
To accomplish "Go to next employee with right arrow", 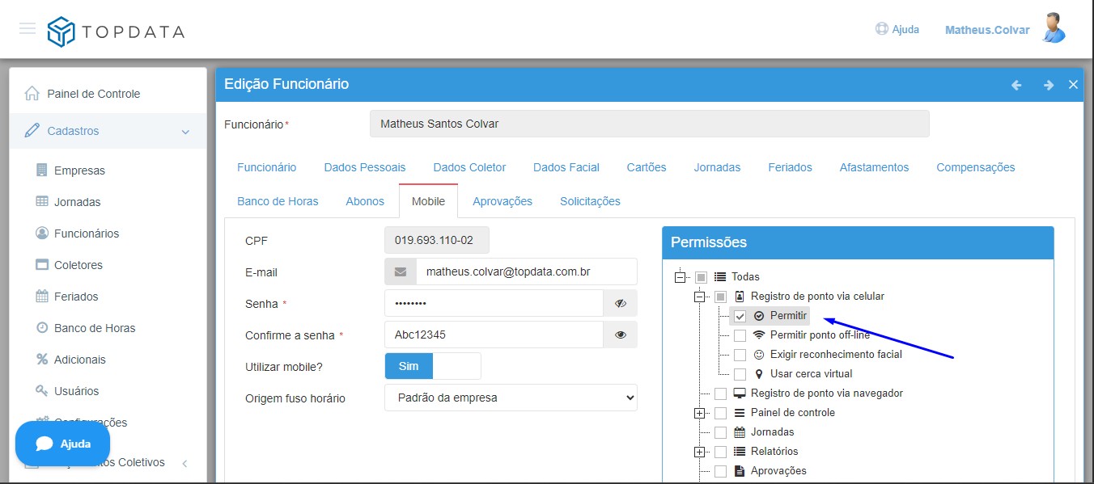I will click(x=1048, y=85).
